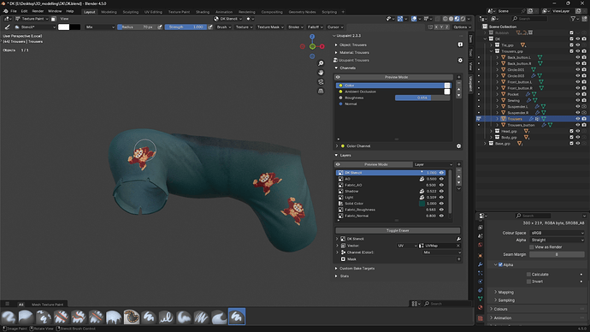This screenshot has width=590, height=332.
Task: Click the pan view hand gizmo
Action: pos(321,72)
